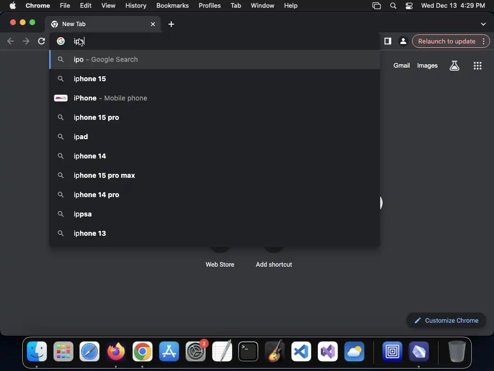The image size is (494, 371).
Task: Open Spotlight search in menu bar
Action: click(393, 6)
